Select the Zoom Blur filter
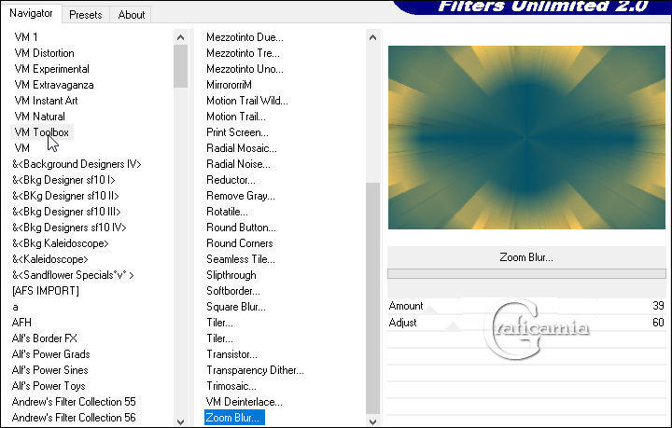672x428 pixels. [x=233, y=418]
